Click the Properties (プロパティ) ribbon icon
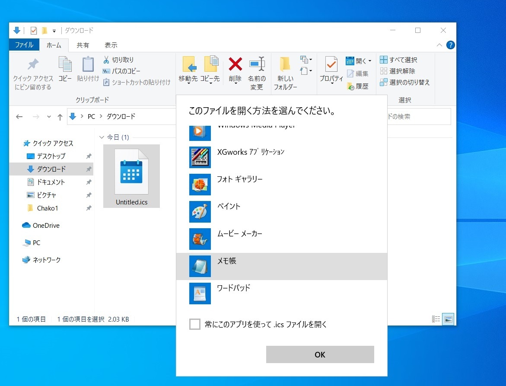Viewport: 506px width, 386px height. (331, 64)
